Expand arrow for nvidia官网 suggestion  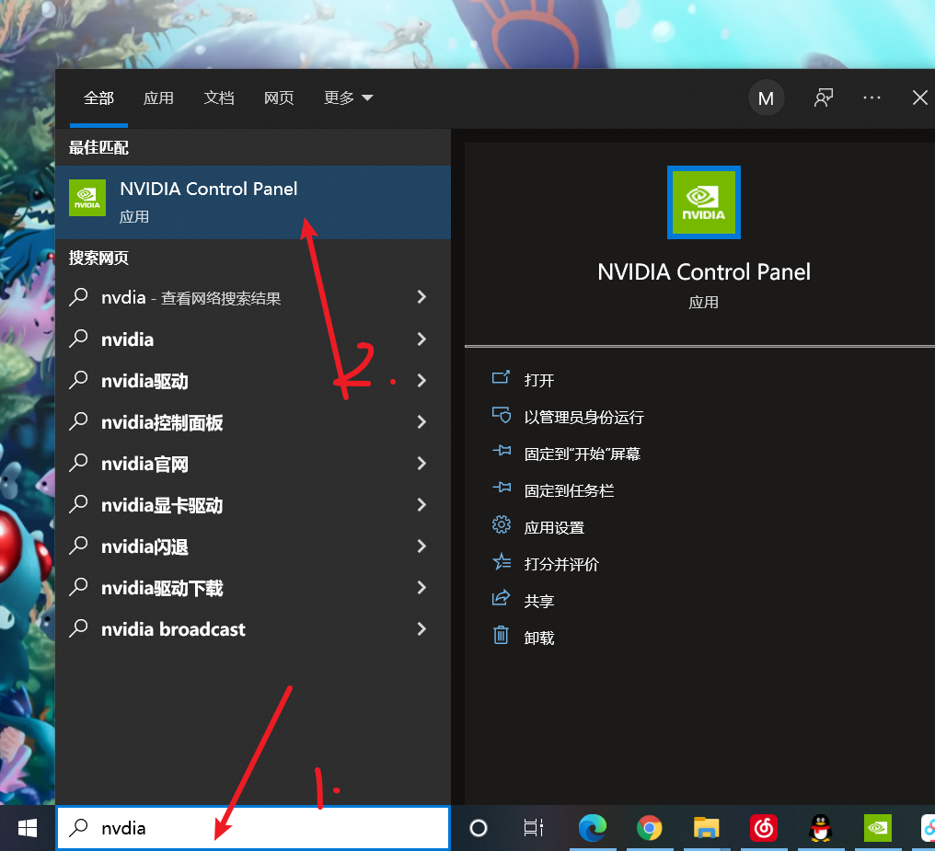point(421,463)
